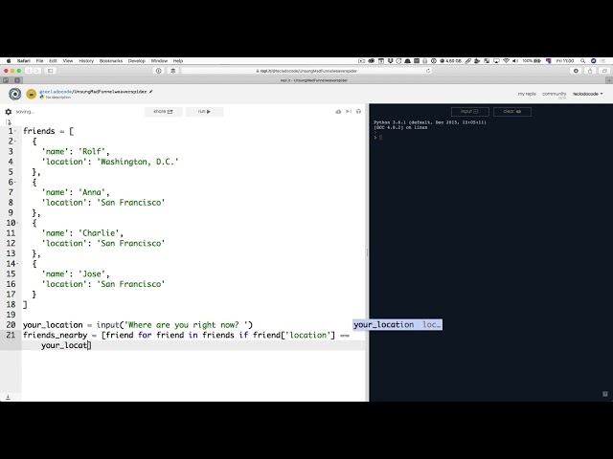Open the History menu
613x459 pixels.
(86, 61)
